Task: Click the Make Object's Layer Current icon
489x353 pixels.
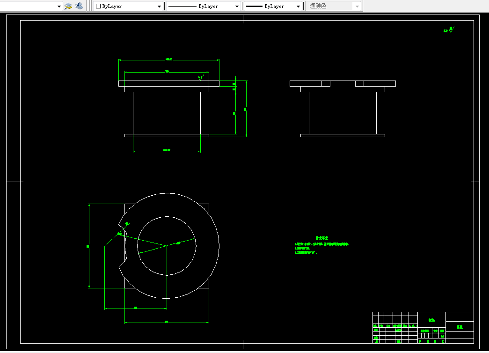Action: (68, 6)
